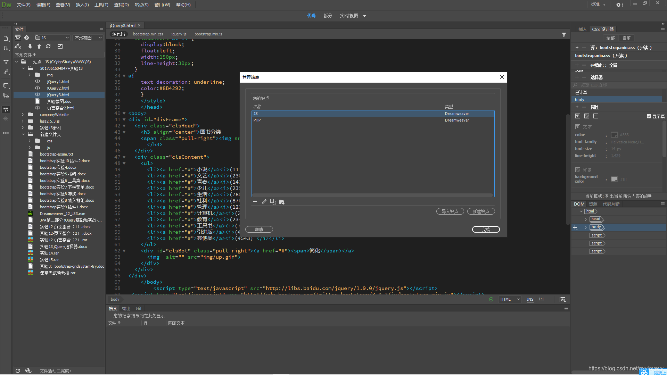
Task: Click the export site icon in manage sites
Action: pos(281,201)
